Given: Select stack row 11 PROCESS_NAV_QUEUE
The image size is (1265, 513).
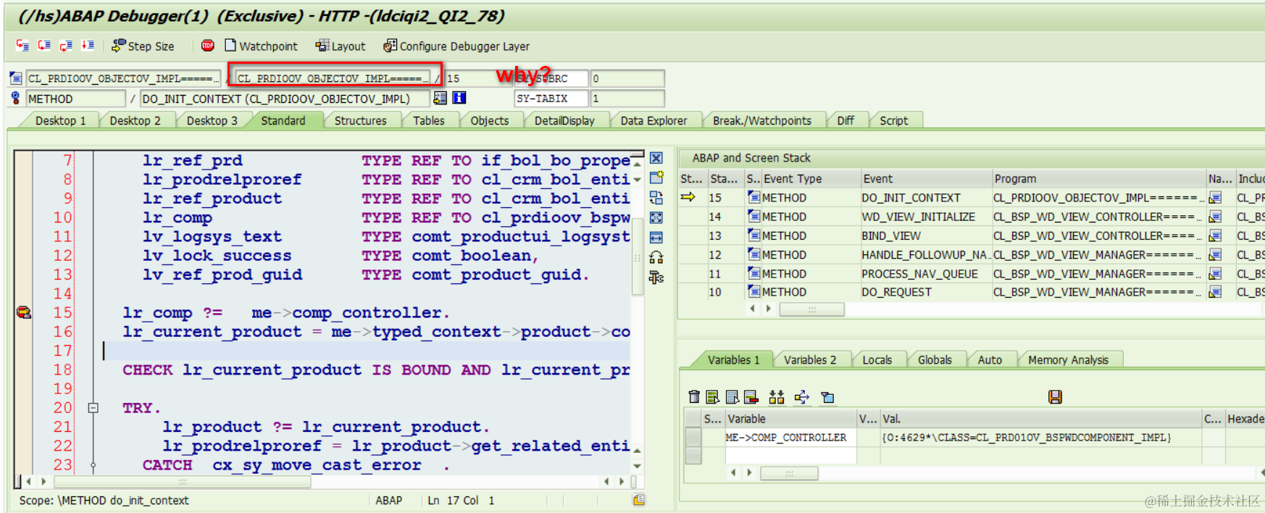Looking at the screenshot, I should tap(971, 274).
